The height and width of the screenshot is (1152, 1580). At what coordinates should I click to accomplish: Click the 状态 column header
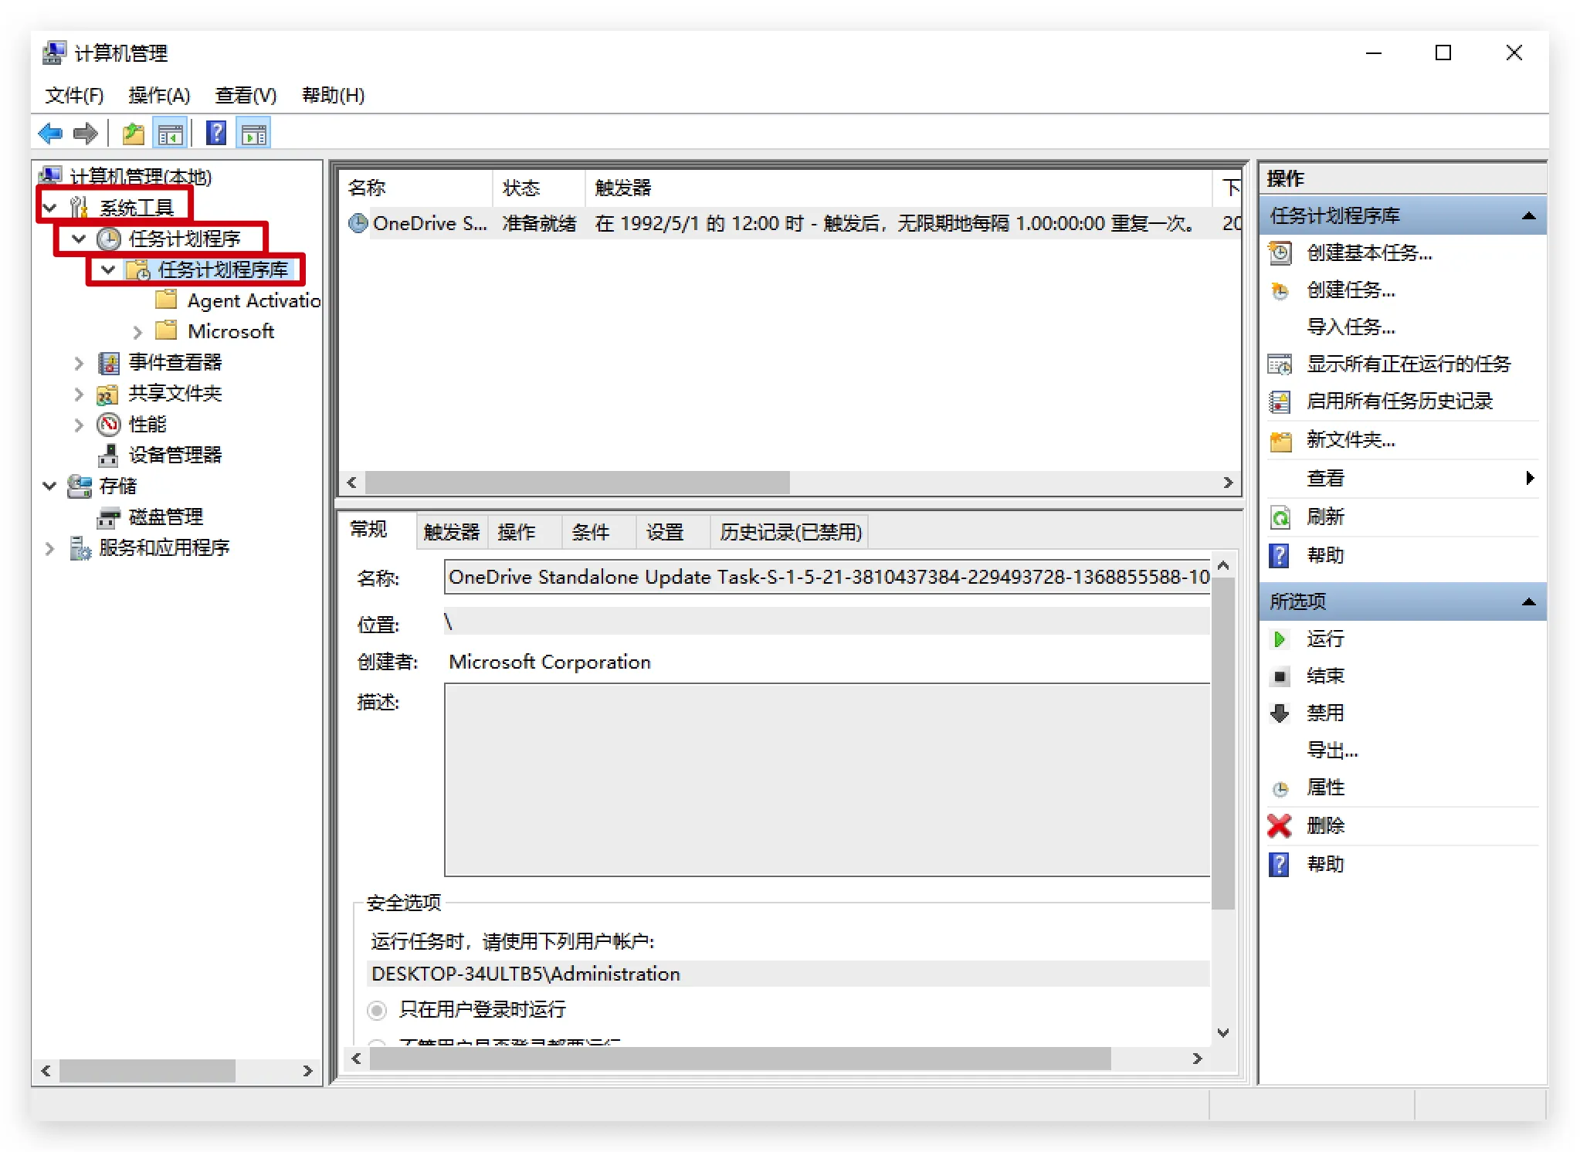[x=539, y=188]
